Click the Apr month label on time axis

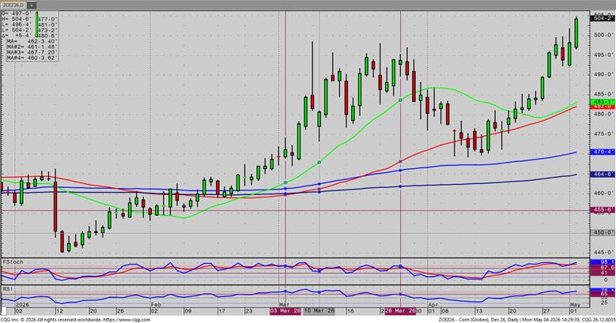click(x=433, y=305)
